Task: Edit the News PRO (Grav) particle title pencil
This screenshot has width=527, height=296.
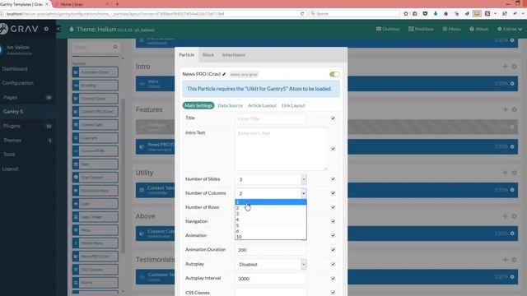Action: [x=224, y=74]
